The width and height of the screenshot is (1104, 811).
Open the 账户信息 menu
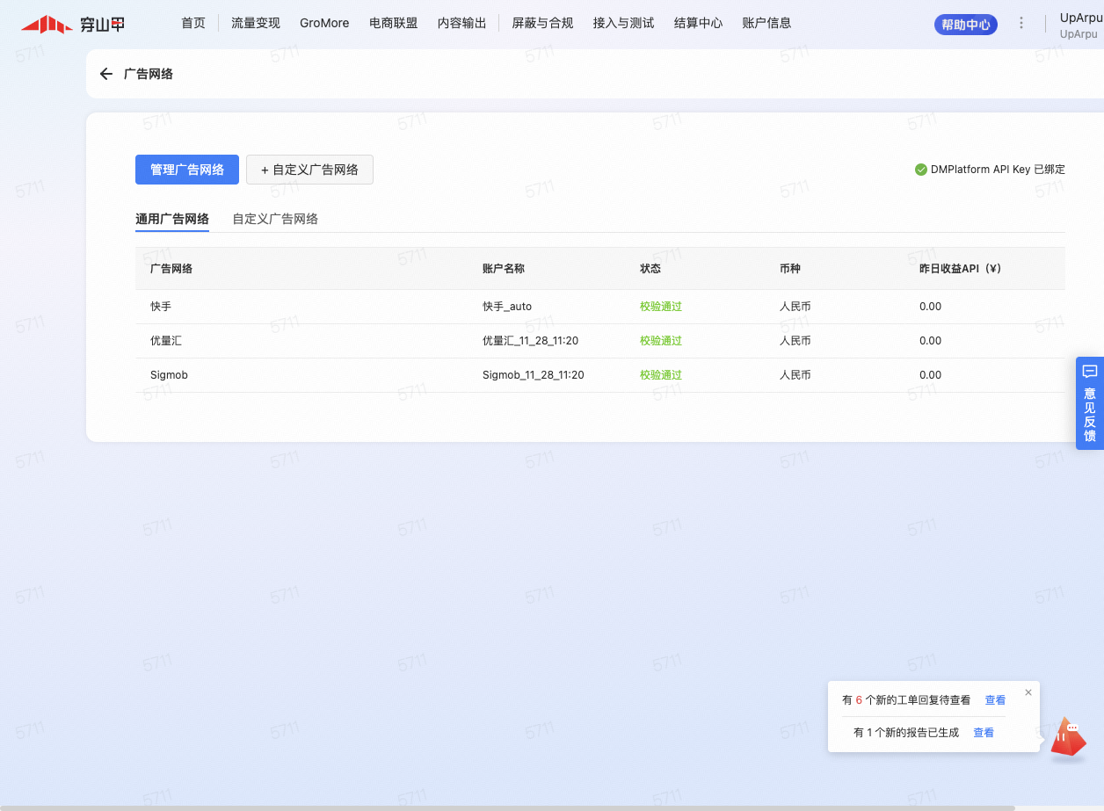[x=767, y=23]
